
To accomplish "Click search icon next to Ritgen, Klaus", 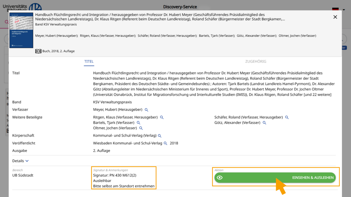I will (x=162, y=117).
